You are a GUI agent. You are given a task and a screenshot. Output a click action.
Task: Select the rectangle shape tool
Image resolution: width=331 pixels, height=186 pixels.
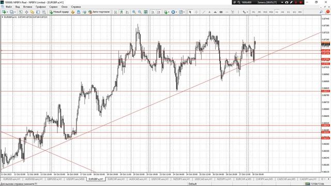coord(221,12)
